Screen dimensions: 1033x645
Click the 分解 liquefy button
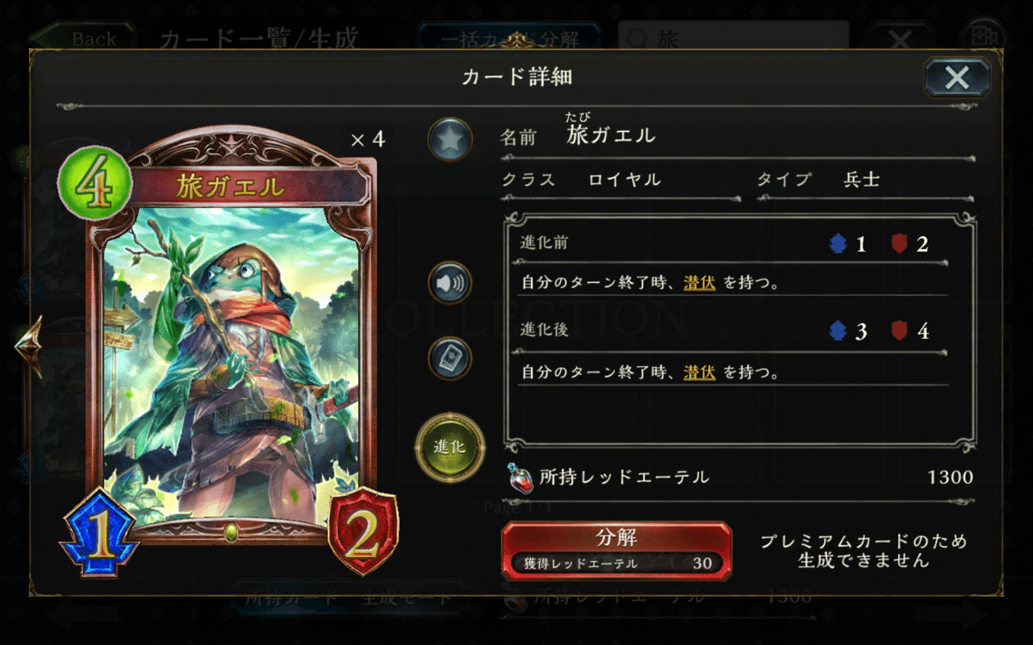(617, 551)
